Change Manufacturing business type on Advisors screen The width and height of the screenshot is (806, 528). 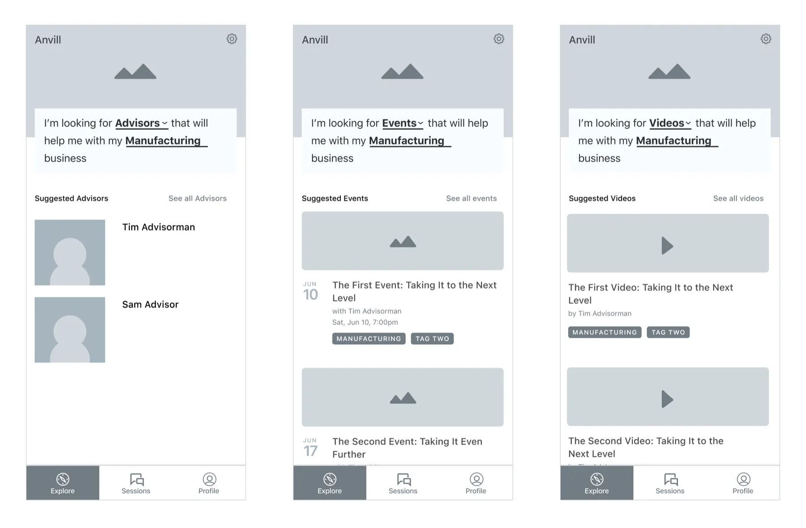tap(166, 141)
